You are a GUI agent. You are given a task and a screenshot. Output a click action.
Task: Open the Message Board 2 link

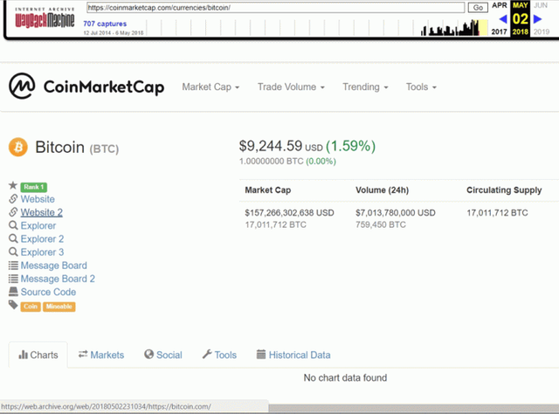coord(58,279)
